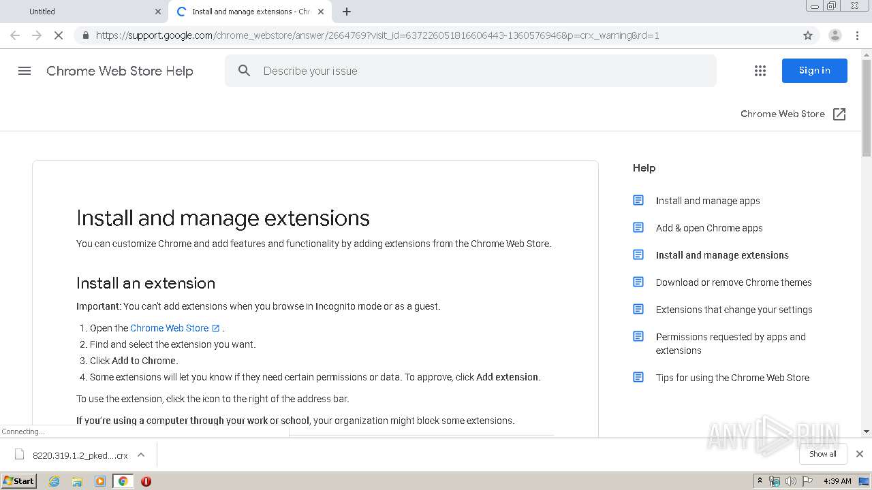
Task: Open the Chrome Web Store link in the header
Action: pos(783,114)
